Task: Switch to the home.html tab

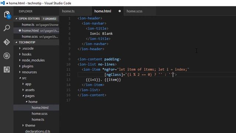Action: coord(103,11)
